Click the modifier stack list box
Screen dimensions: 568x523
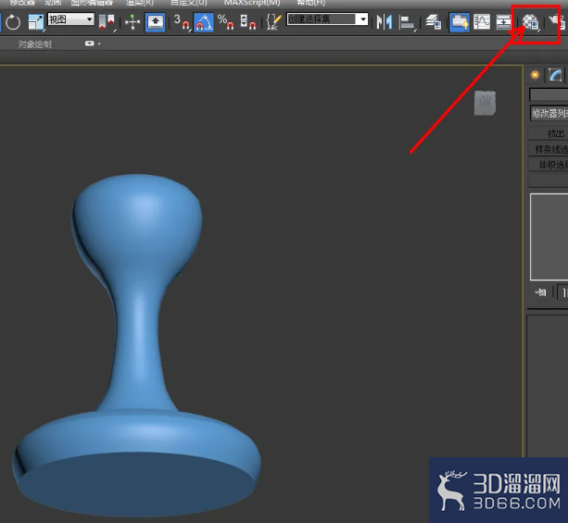pos(549,237)
